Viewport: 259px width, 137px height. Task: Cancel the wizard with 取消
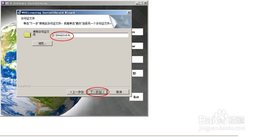[x=119, y=92]
